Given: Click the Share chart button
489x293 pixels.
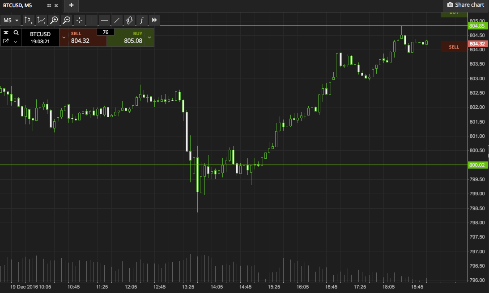Looking at the screenshot, I should [x=466, y=5].
